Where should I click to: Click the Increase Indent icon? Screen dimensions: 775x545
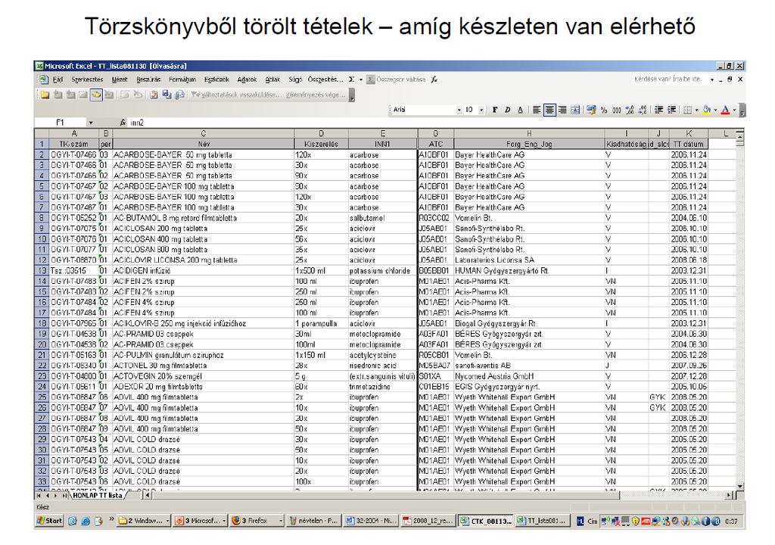(x=671, y=111)
